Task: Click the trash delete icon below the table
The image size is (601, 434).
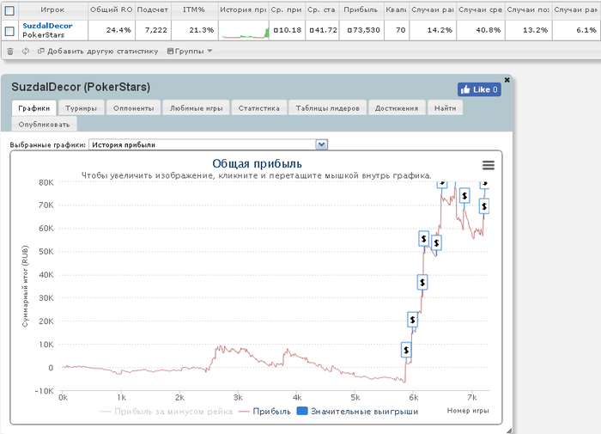Action: point(10,51)
